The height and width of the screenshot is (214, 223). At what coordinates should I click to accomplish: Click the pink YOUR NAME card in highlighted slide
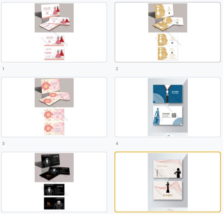click(x=168, y=169)
